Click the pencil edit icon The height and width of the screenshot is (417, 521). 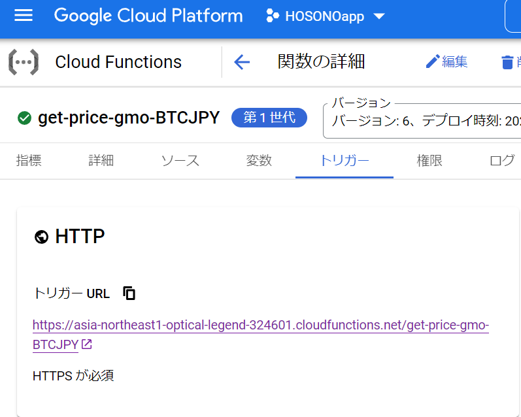pyautogui.click(x=433, y=62)
